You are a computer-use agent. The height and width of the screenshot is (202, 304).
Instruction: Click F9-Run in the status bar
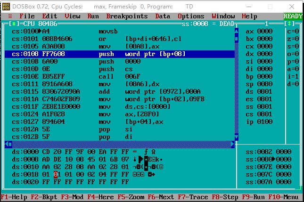pyautogui.click(x=253, y=197)
